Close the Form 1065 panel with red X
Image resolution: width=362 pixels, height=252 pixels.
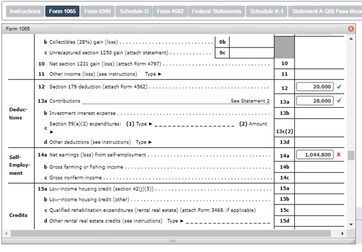pos(350,29)
